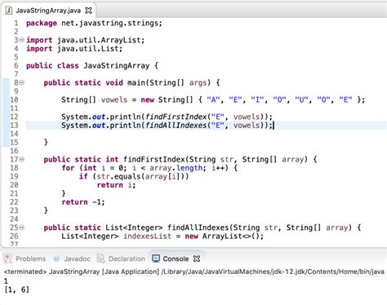Click 'indexesList' variable on line 26
387x305 pixels.
coord(147,236)
